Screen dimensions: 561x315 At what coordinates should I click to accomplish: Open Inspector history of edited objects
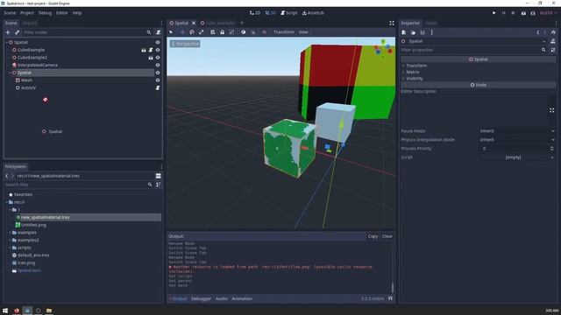coord(553,32)
